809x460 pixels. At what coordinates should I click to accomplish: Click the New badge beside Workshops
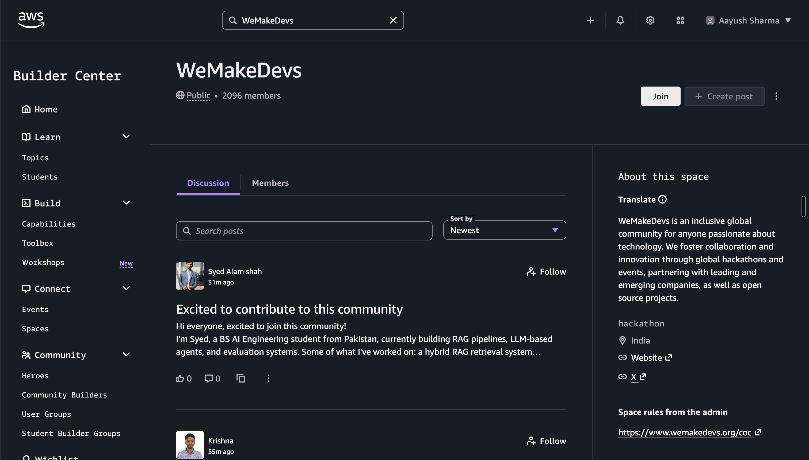pos(126,263)
